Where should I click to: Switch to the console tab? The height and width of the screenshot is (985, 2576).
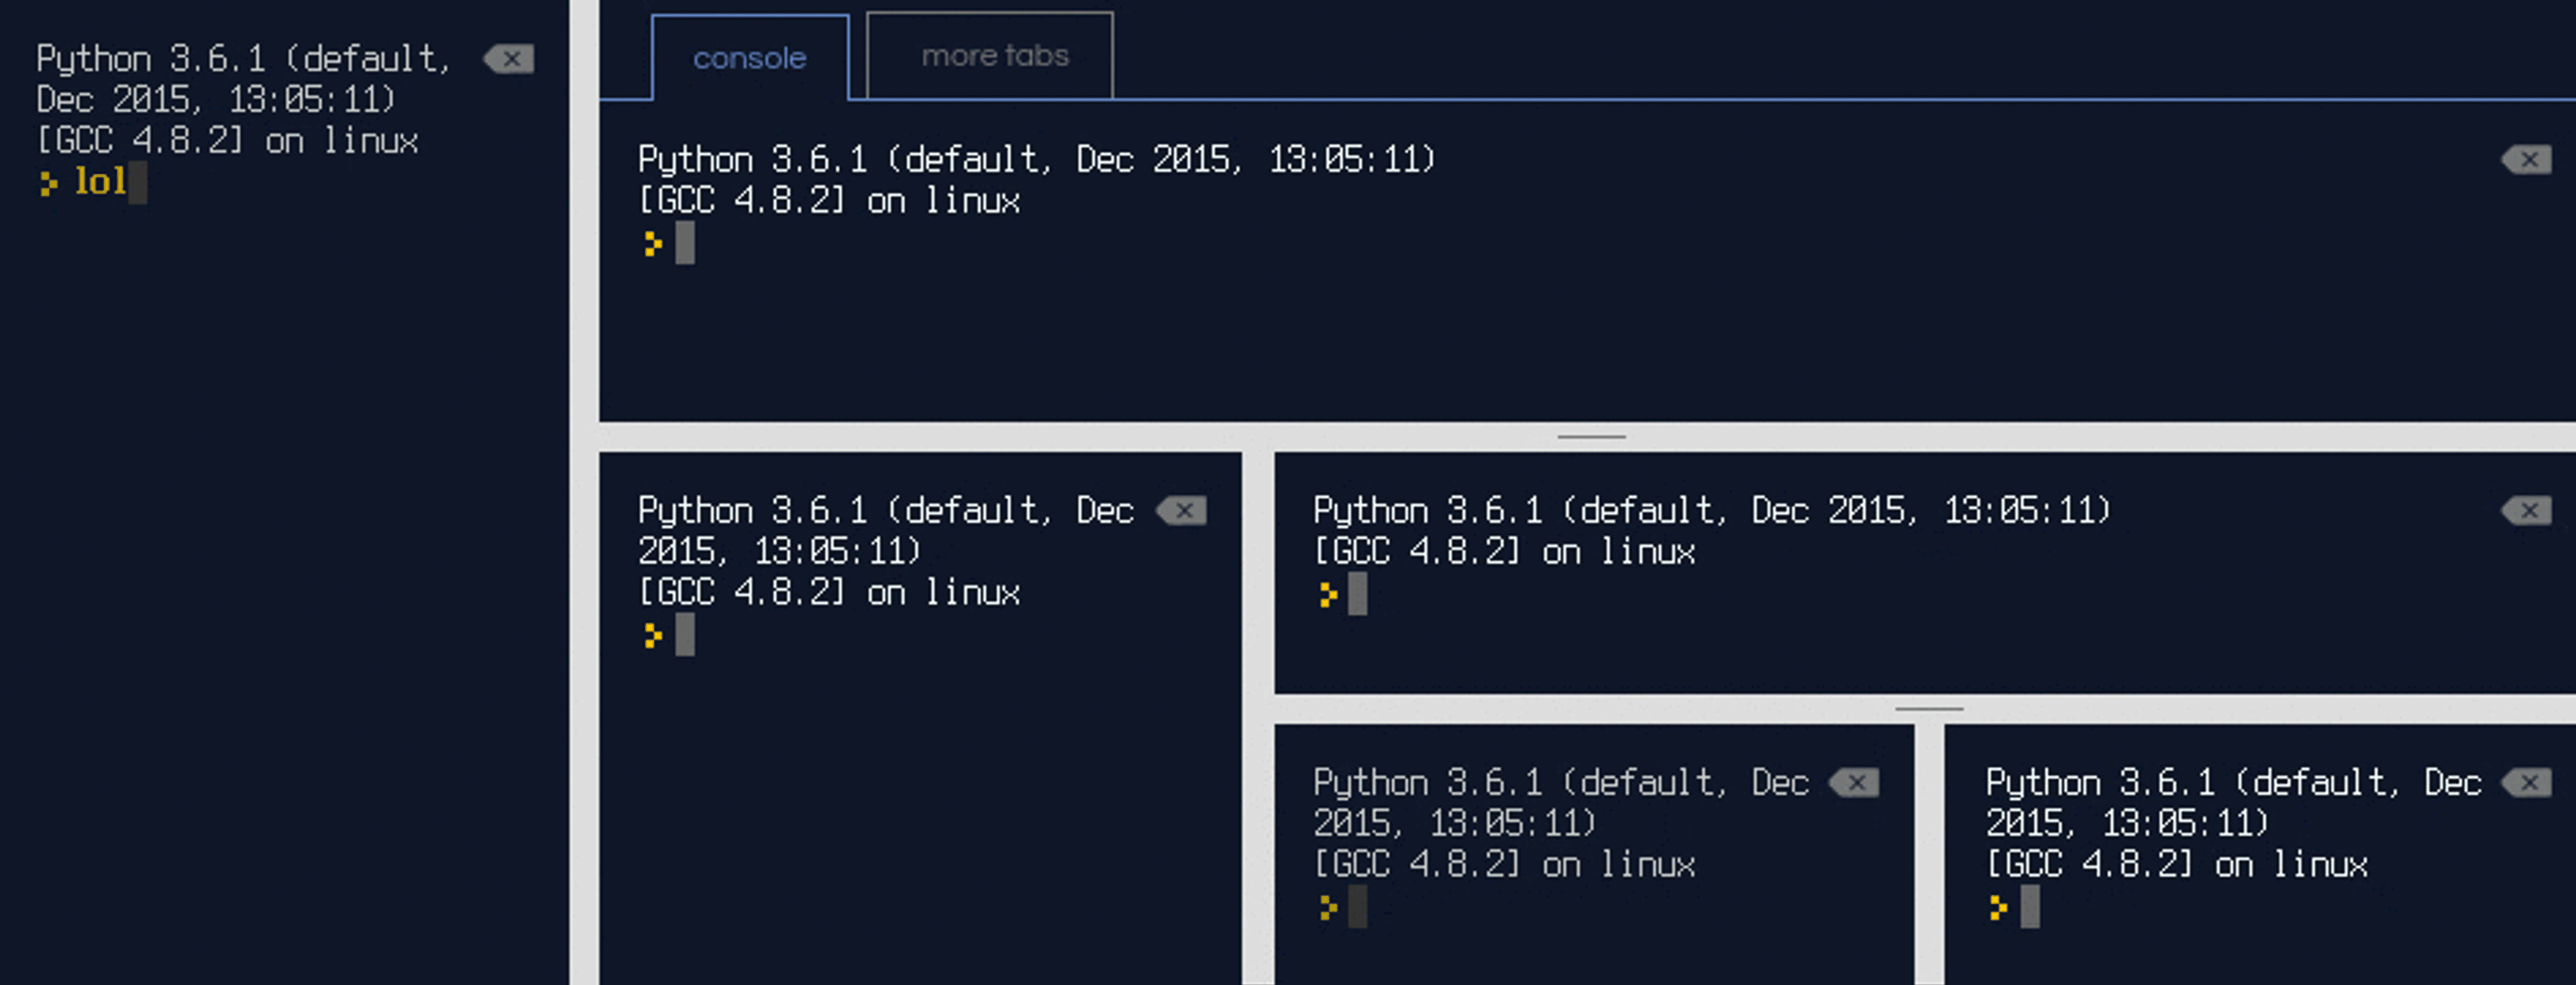pos(749,58)
